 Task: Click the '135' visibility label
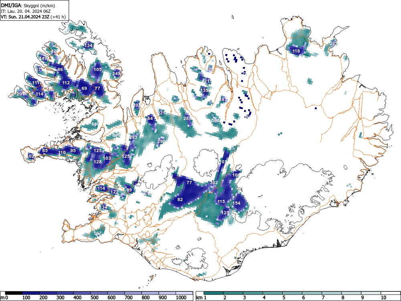[205, 90]
